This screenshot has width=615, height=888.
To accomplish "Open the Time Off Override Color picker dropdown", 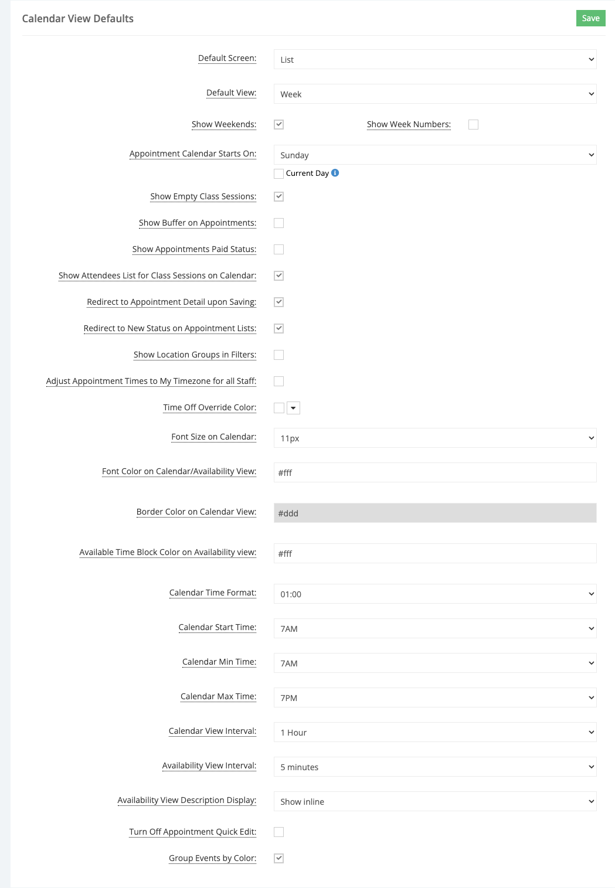I will click(293, 407).
